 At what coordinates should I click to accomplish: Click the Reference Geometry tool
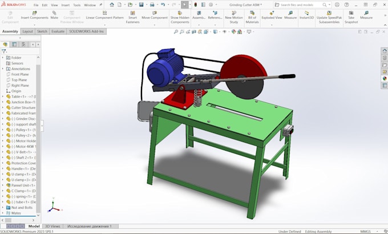pos(215,15)
